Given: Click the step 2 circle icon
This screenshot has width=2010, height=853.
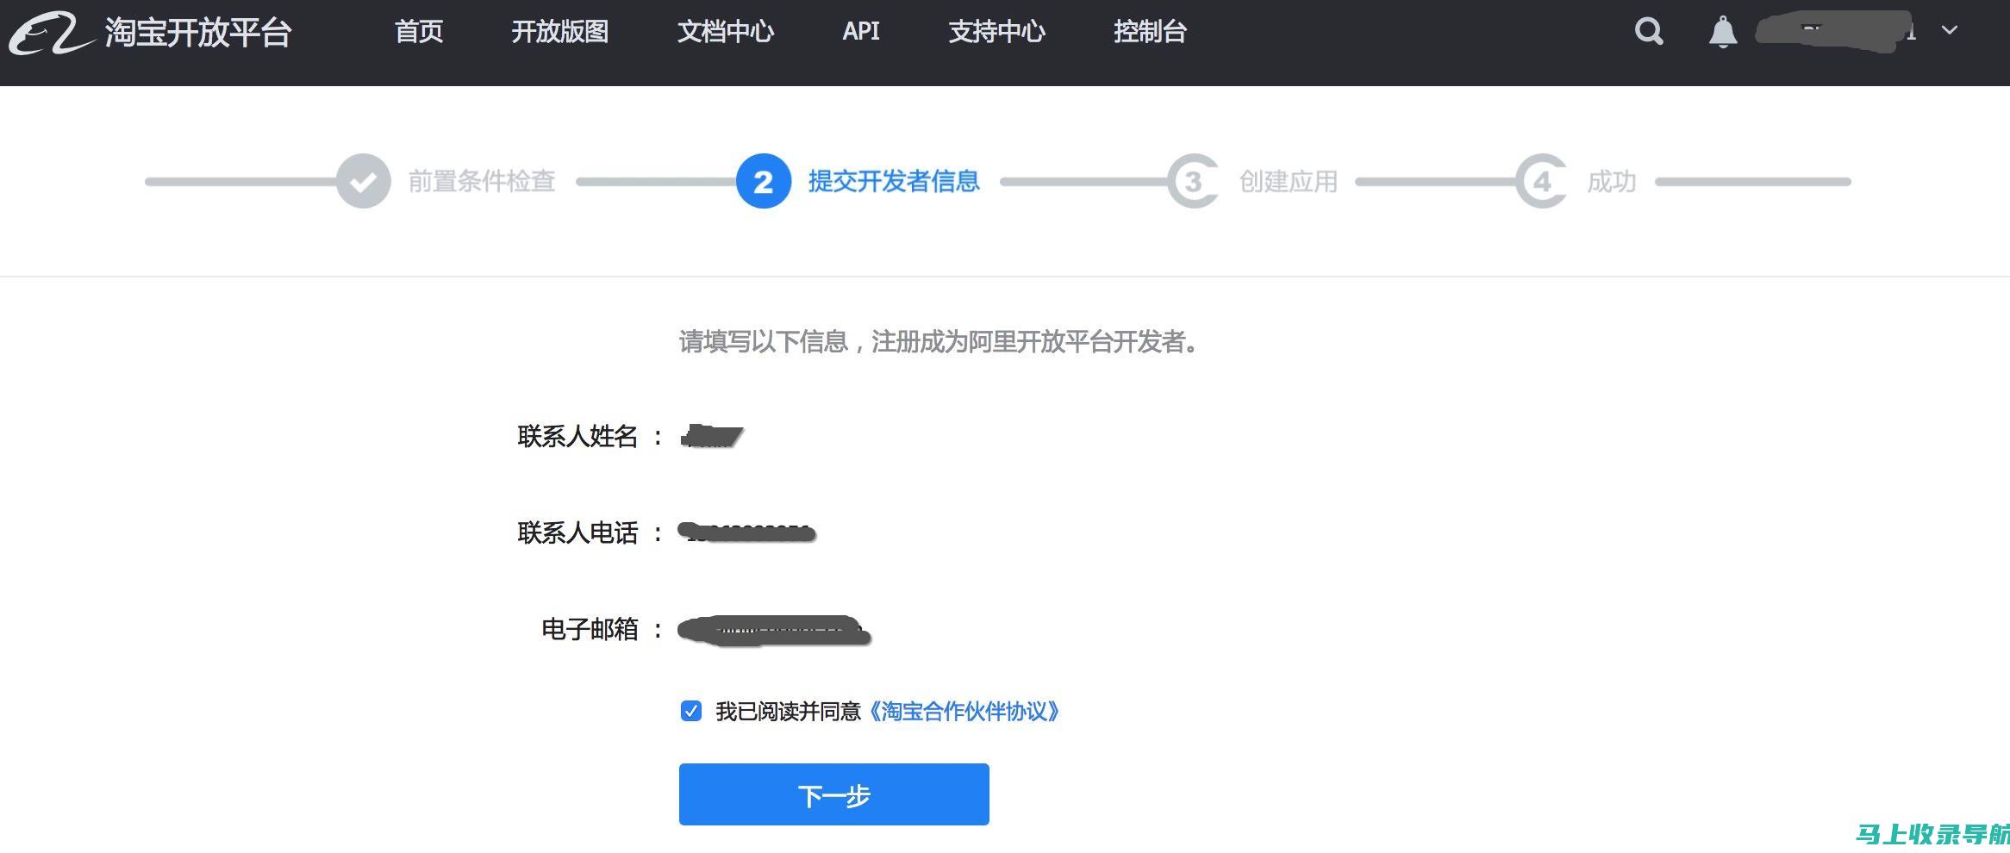Looking at the screenshot, I should pyautogui.click(x=764, y=181).
